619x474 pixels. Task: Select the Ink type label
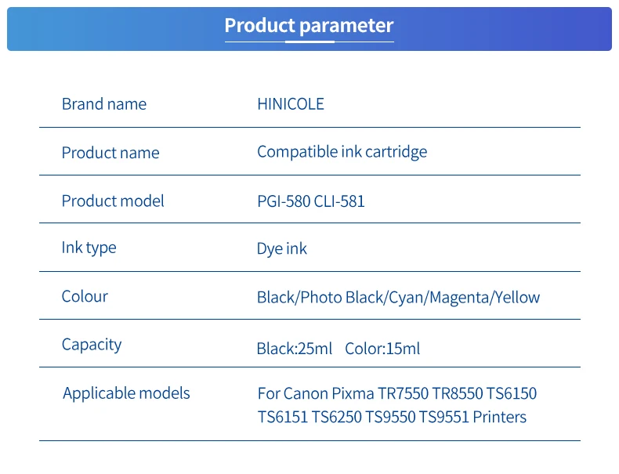(89, 248)
